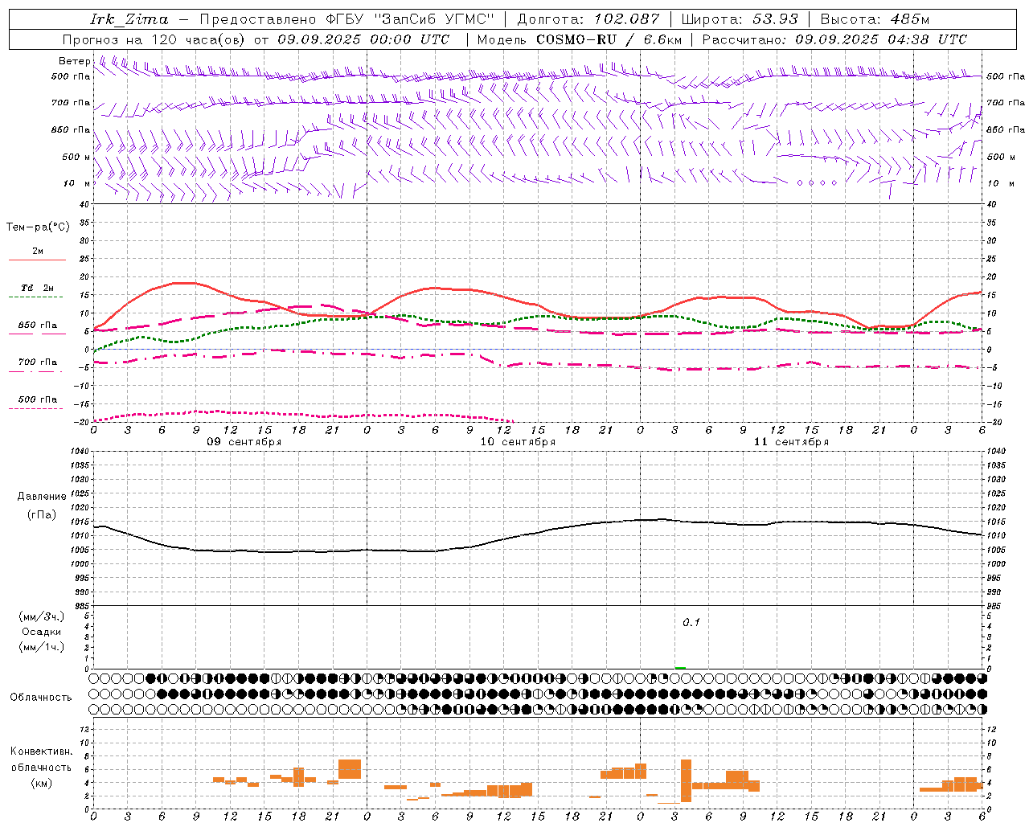
Task: Click the "Ветер" wind panel label
Action: pyautogui.click(x=74, y=61)
